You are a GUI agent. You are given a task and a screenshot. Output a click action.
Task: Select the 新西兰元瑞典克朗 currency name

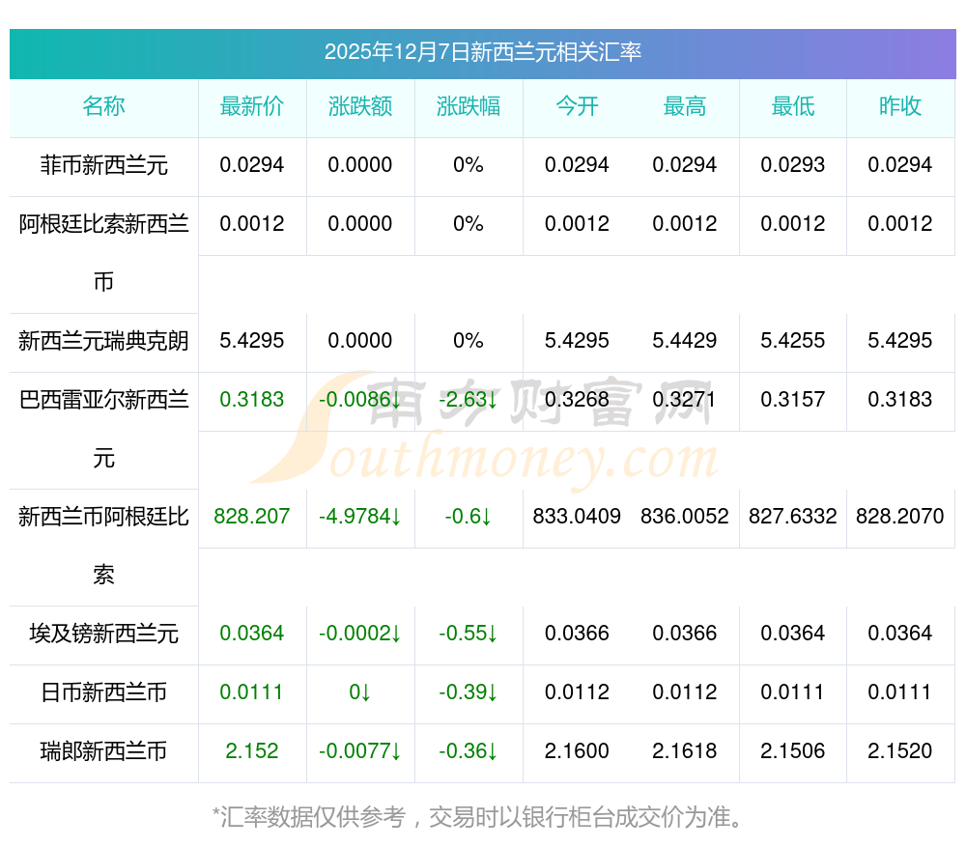(103, 341)
